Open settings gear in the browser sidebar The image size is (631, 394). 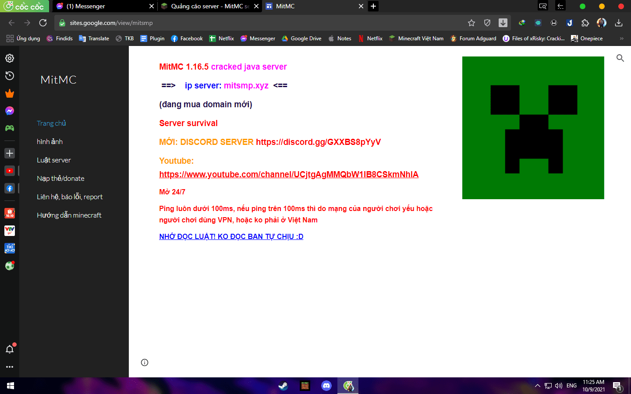[x=10, y=58]
